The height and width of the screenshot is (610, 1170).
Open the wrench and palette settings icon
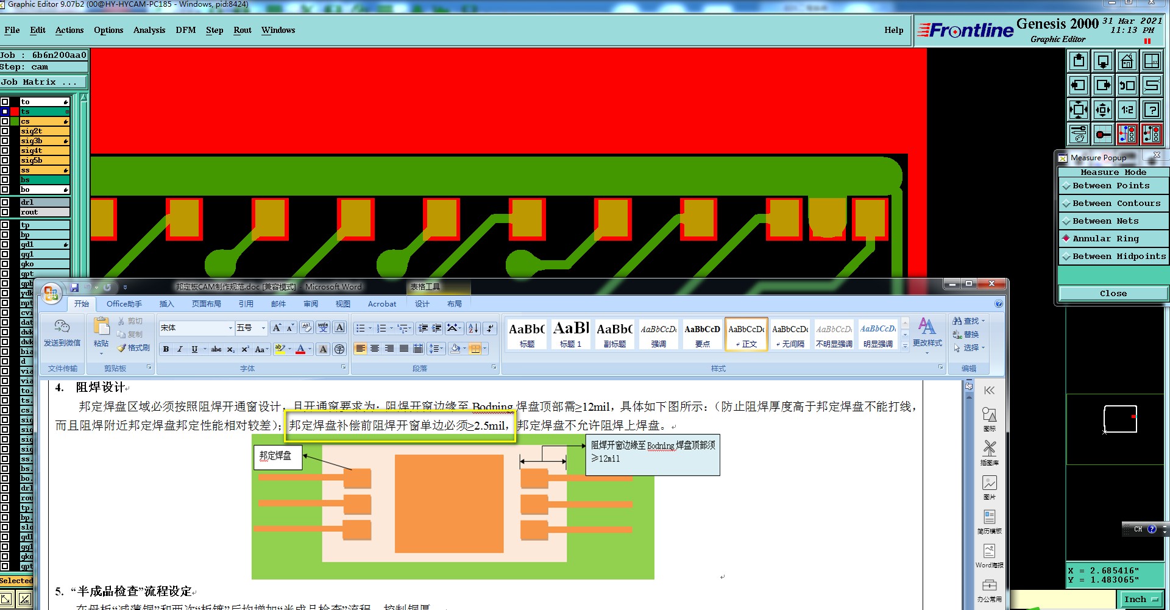[x=1079, y=134]
